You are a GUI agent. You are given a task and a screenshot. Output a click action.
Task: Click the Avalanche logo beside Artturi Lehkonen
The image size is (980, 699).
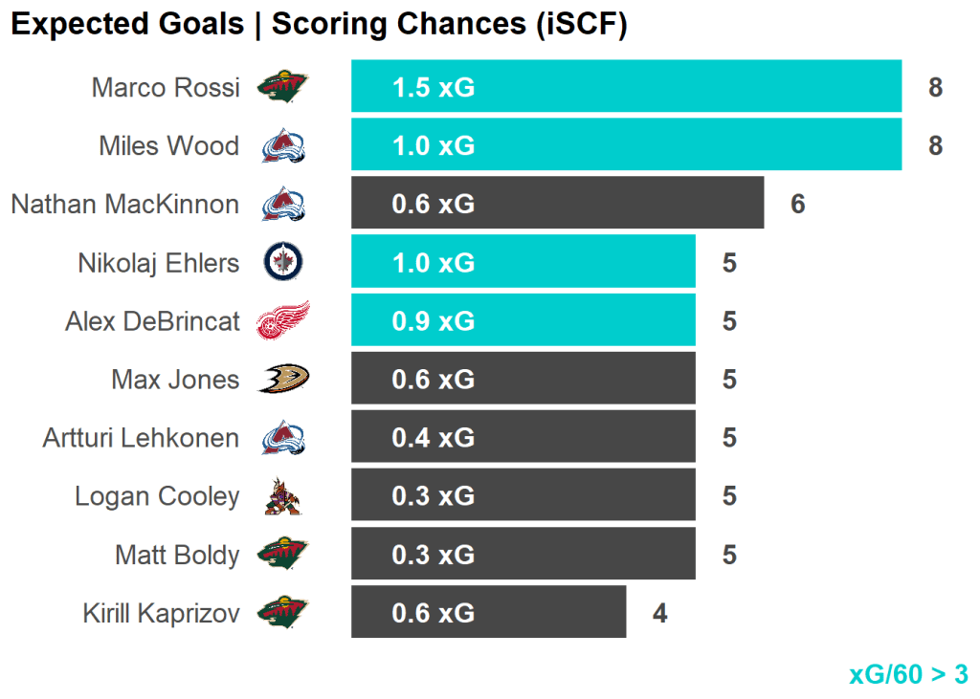pyautogui.click(x=283, y=438)
